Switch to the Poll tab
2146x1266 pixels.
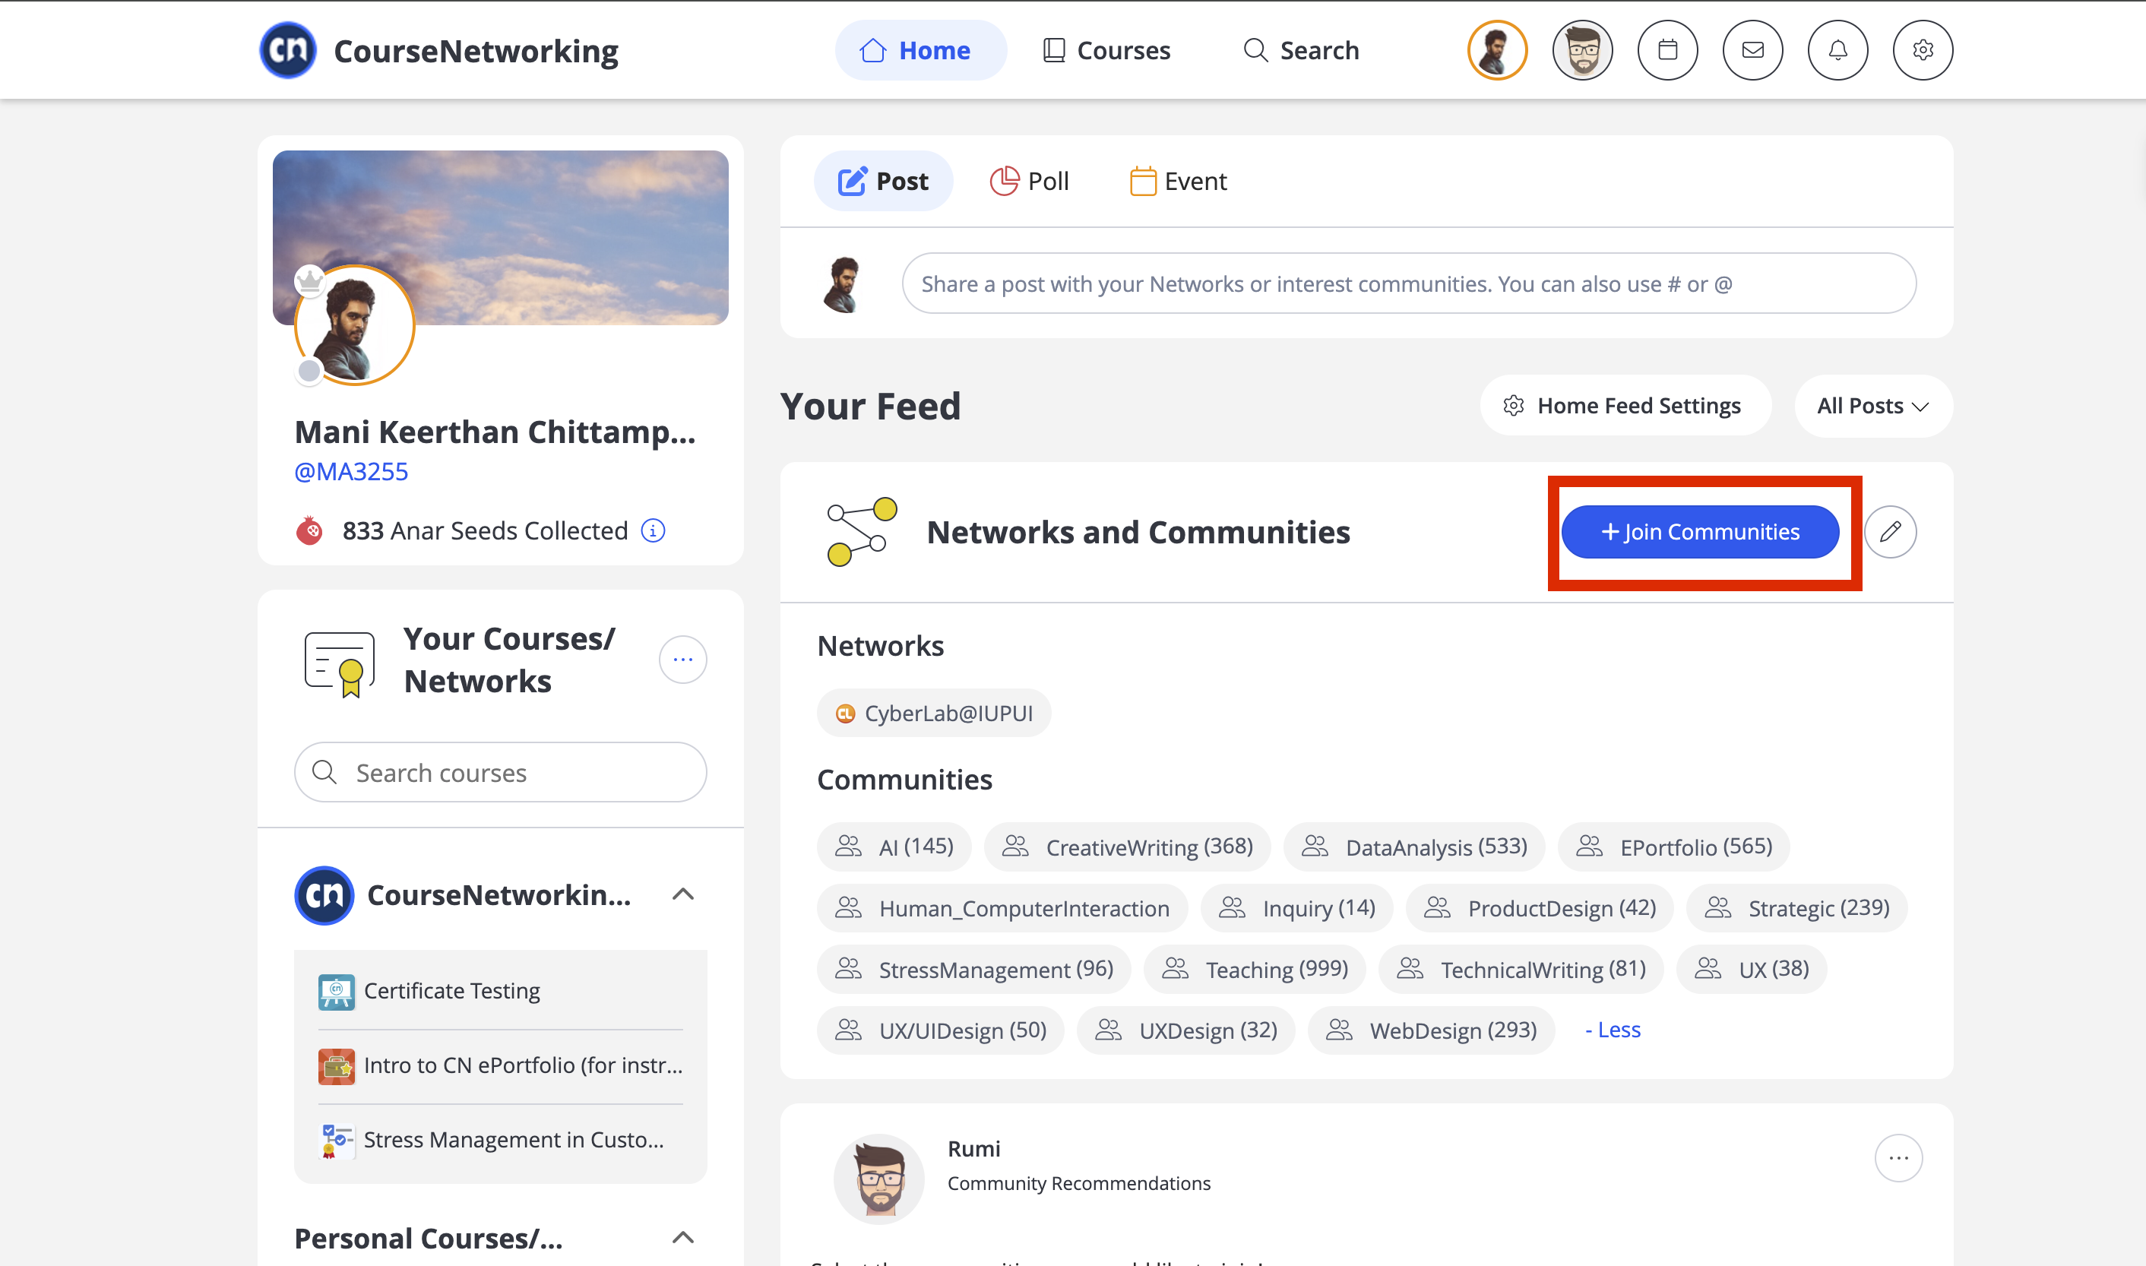pyautogui.click(x=1029, y=181)
